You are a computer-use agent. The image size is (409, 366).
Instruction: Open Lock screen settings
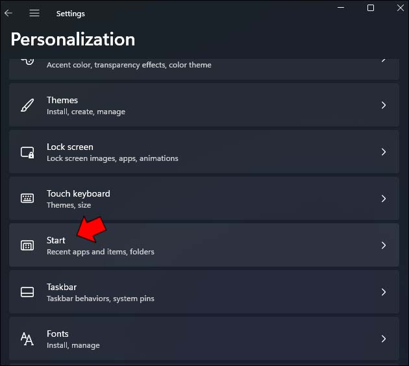(x=195, y=152)
